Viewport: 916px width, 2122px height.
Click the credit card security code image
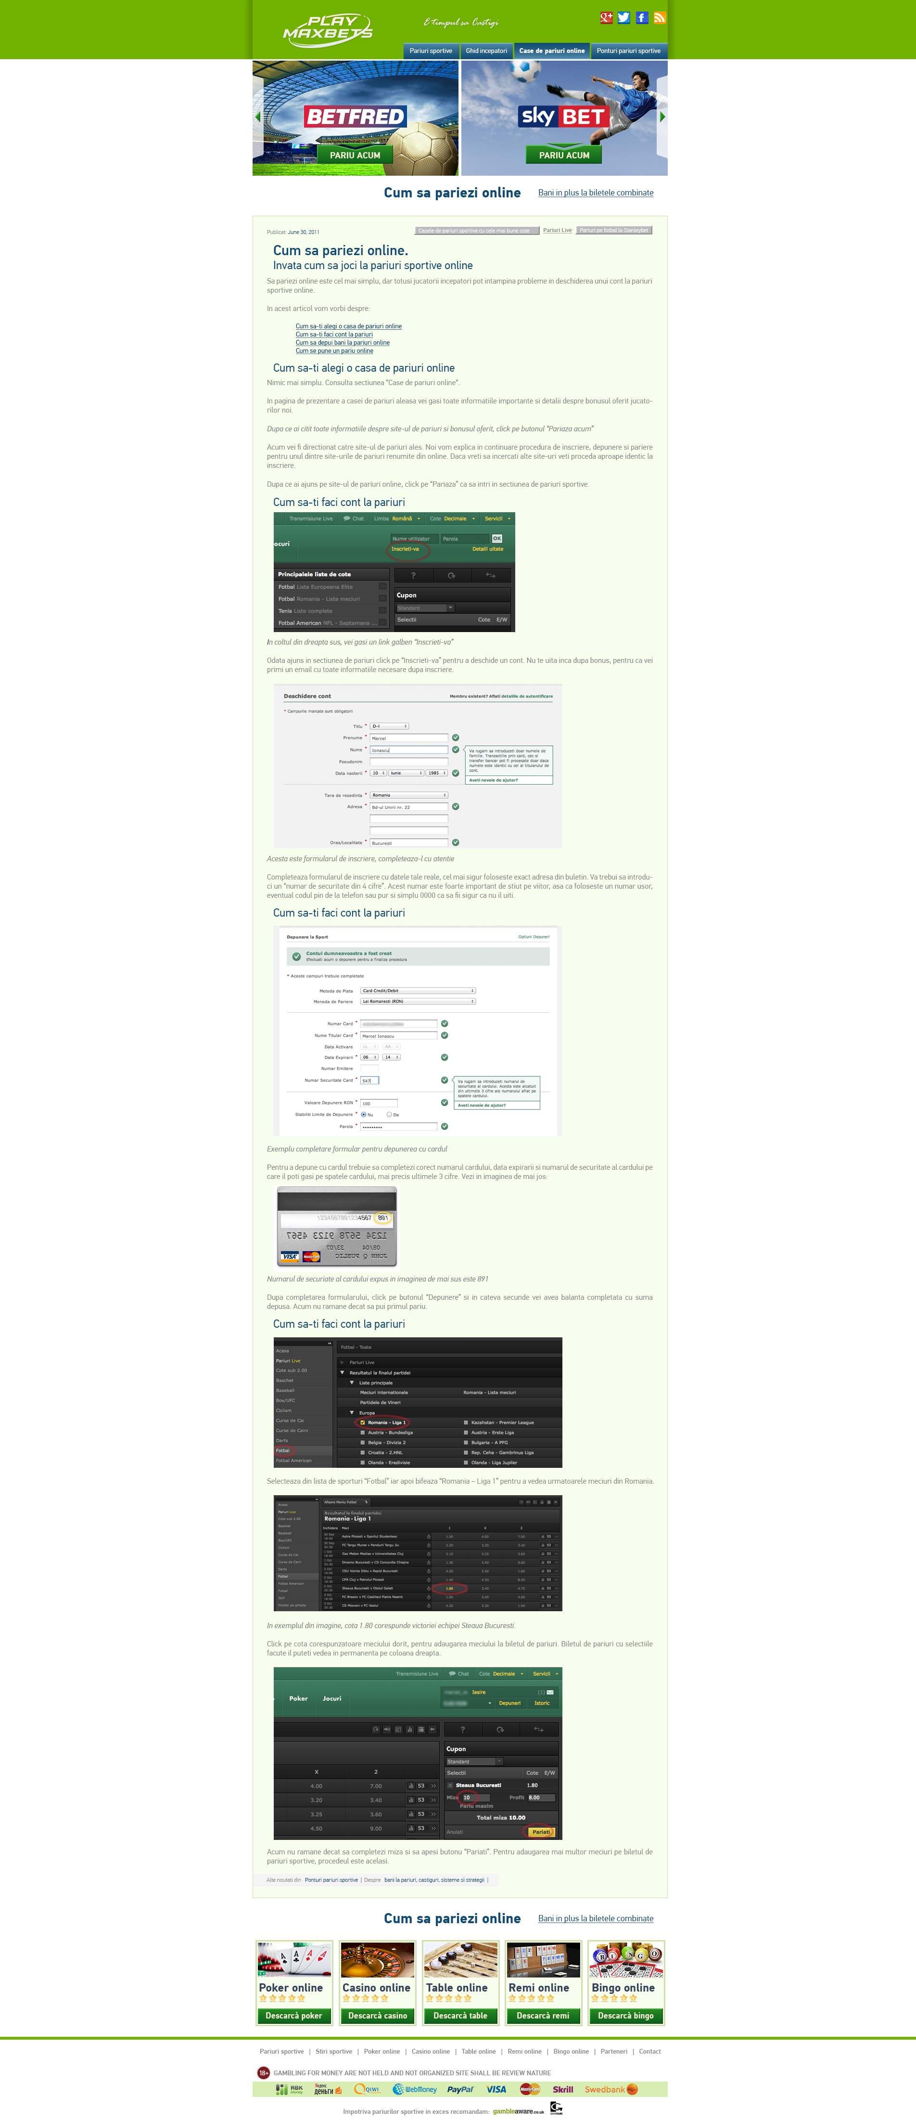click(x=337, y=1227)
